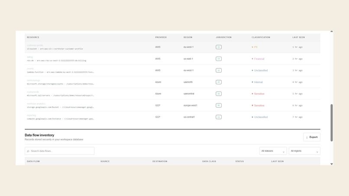Screen dimensions: 349x196
Task: Click the vertical scrollbar thumb
Action: (x=332, y=122)
